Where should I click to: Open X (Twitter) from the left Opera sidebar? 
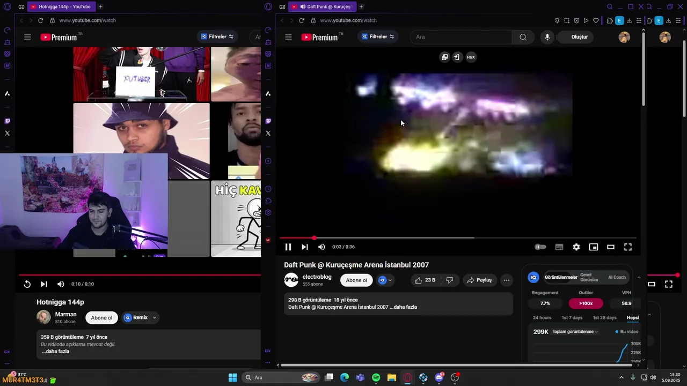tap(7, 133)
